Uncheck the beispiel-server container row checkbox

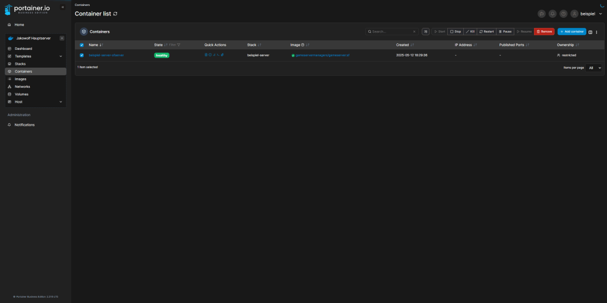click(82, 55)
